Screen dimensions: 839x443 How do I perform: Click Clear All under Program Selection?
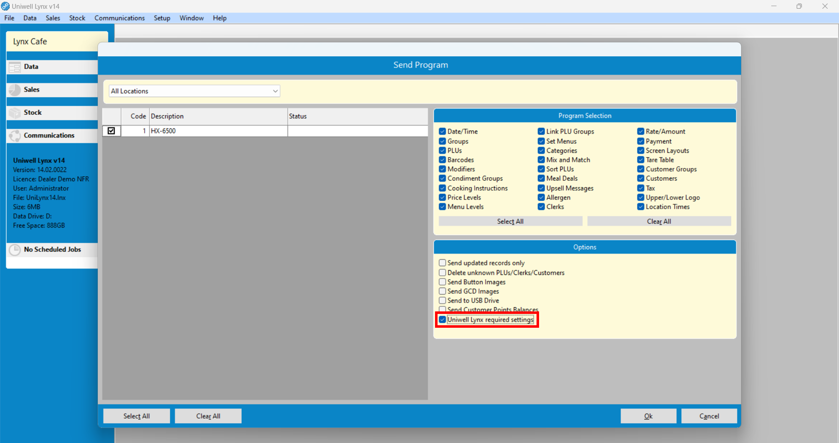[x=659, y=221]
